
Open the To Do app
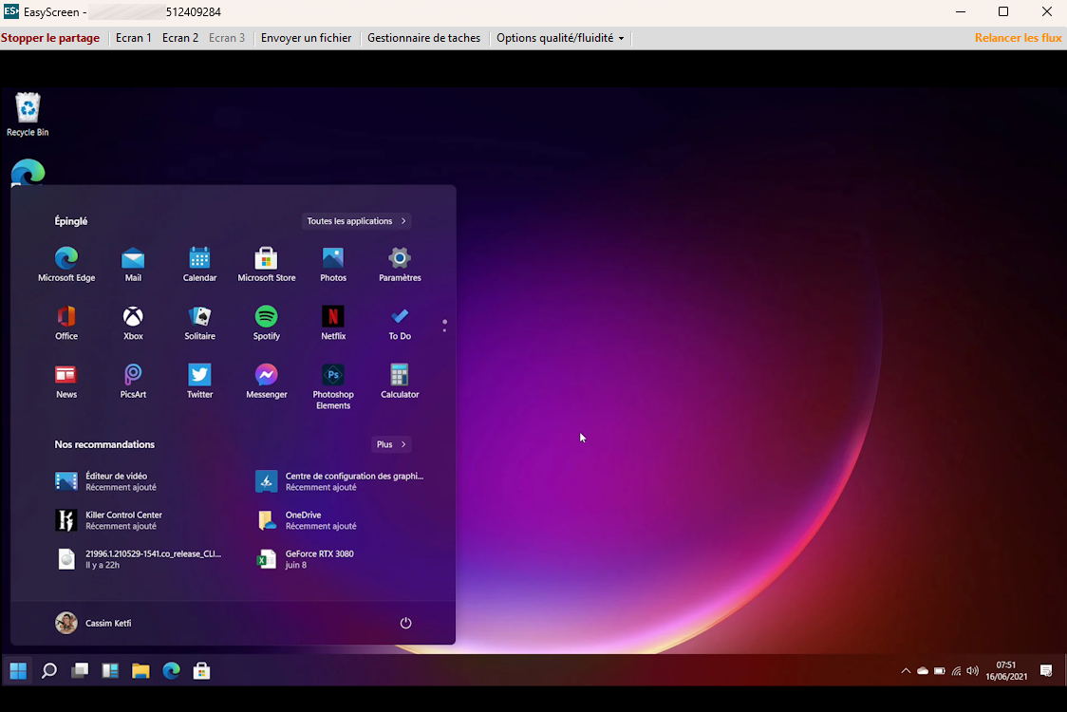[400, 323]
